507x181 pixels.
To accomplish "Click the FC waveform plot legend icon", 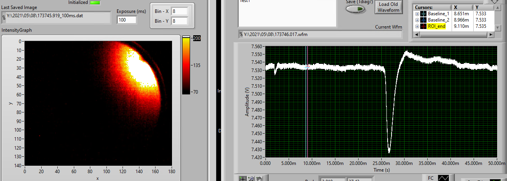I will coord(443,178).
